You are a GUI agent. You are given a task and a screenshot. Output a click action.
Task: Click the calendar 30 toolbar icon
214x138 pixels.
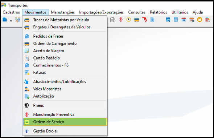(x=184, y=20)
